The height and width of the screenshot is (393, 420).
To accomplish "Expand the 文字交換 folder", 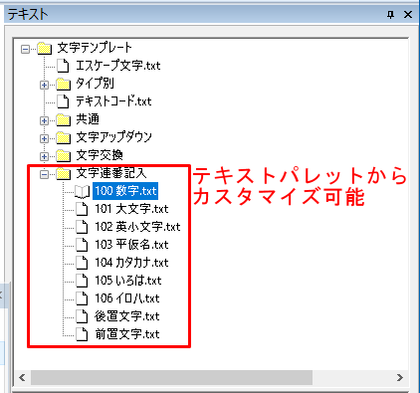I will click(x=44, y=156).
